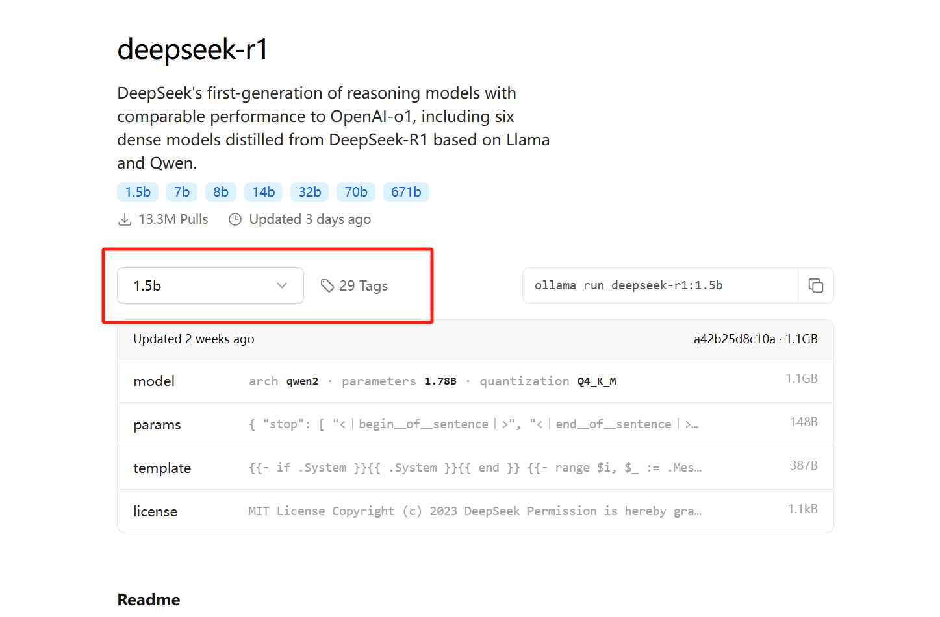Expand the dropdown chevron arrow

282,285
